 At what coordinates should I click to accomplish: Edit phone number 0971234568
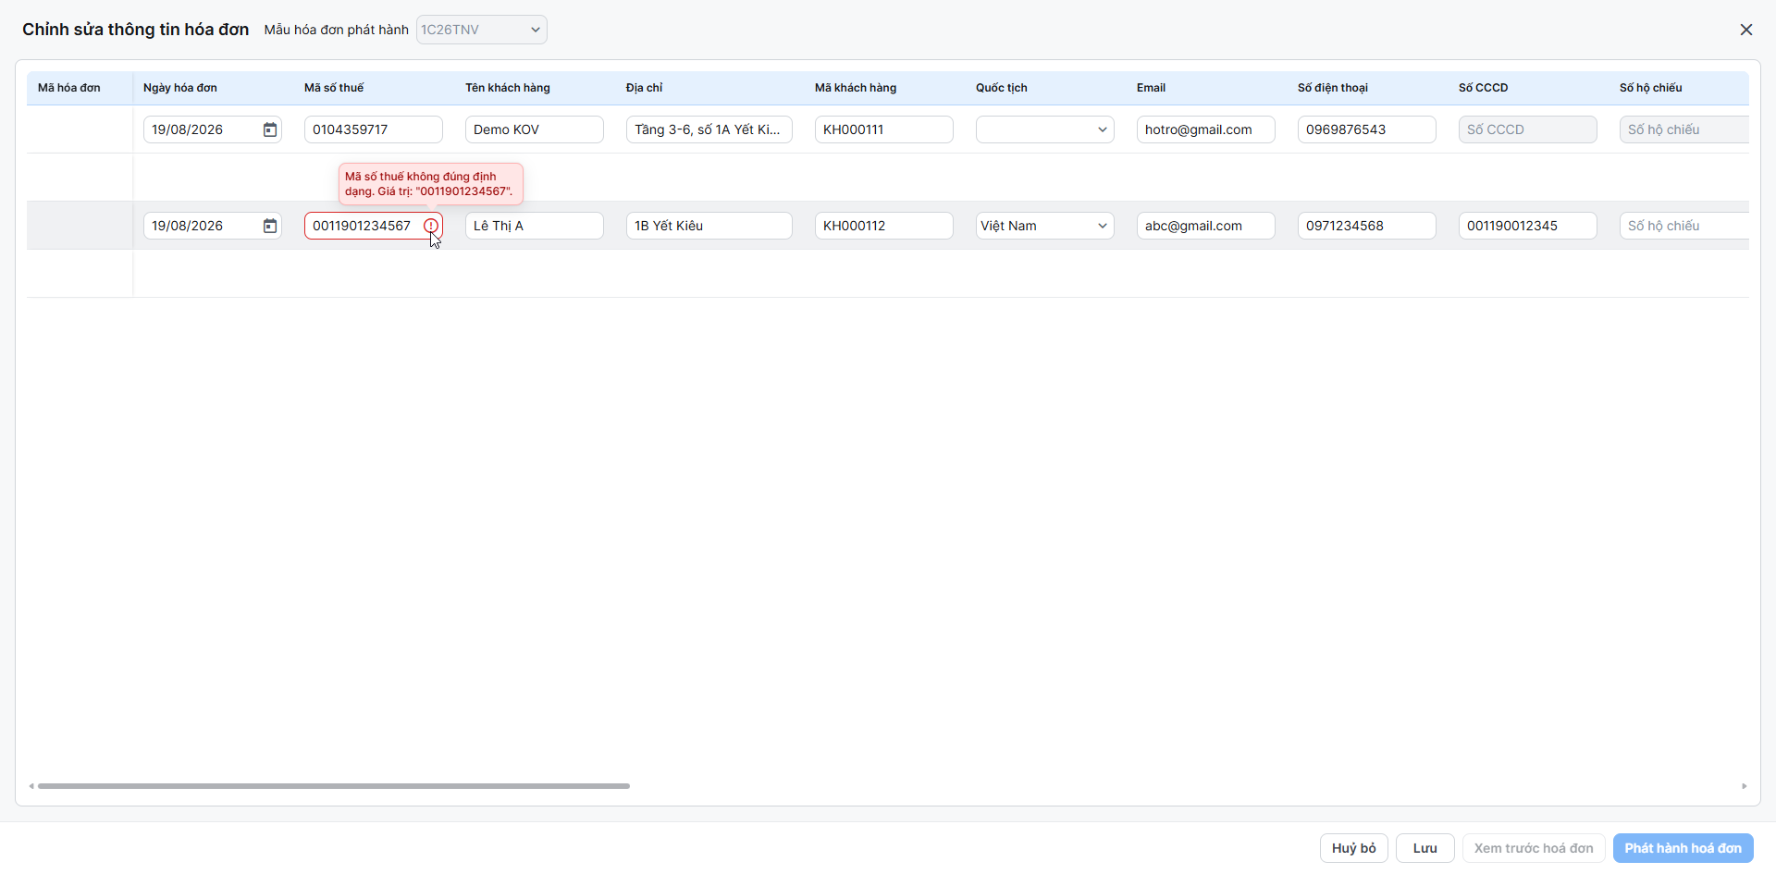point(1366,226)
